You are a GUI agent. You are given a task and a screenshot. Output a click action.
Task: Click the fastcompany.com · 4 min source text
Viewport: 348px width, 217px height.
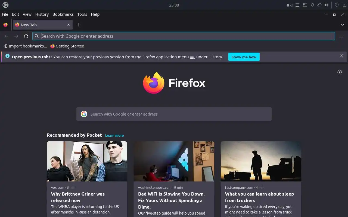coord(245,187)
